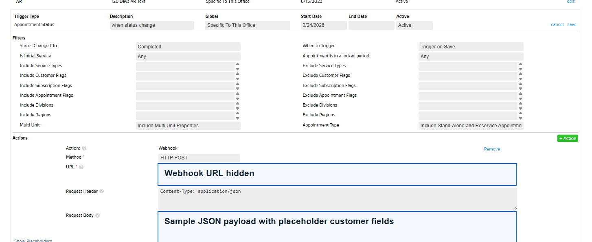Click the Show Placeholders link
592x242 pixels.
click(33, 240)
